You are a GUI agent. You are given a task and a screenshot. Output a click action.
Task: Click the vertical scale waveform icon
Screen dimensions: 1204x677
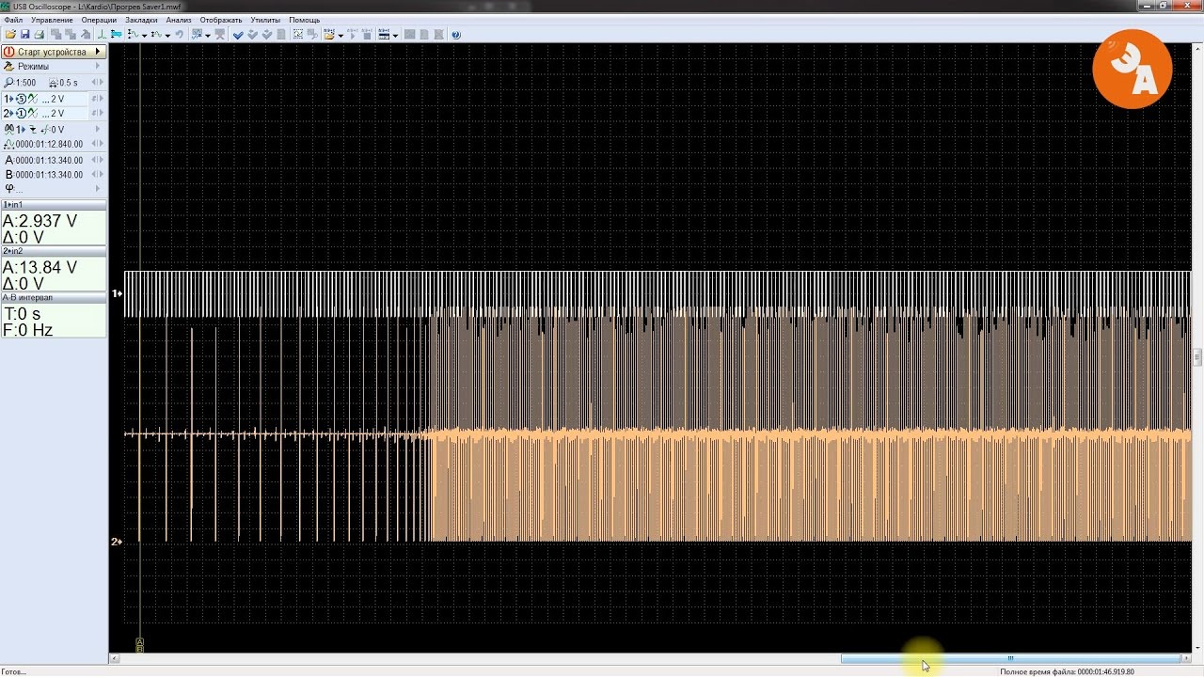133,35
